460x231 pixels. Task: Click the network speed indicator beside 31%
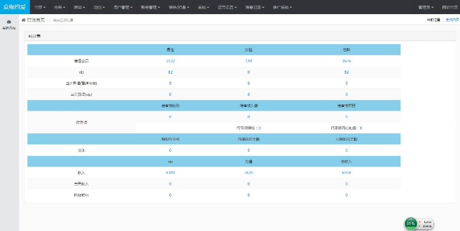[425, 224]
